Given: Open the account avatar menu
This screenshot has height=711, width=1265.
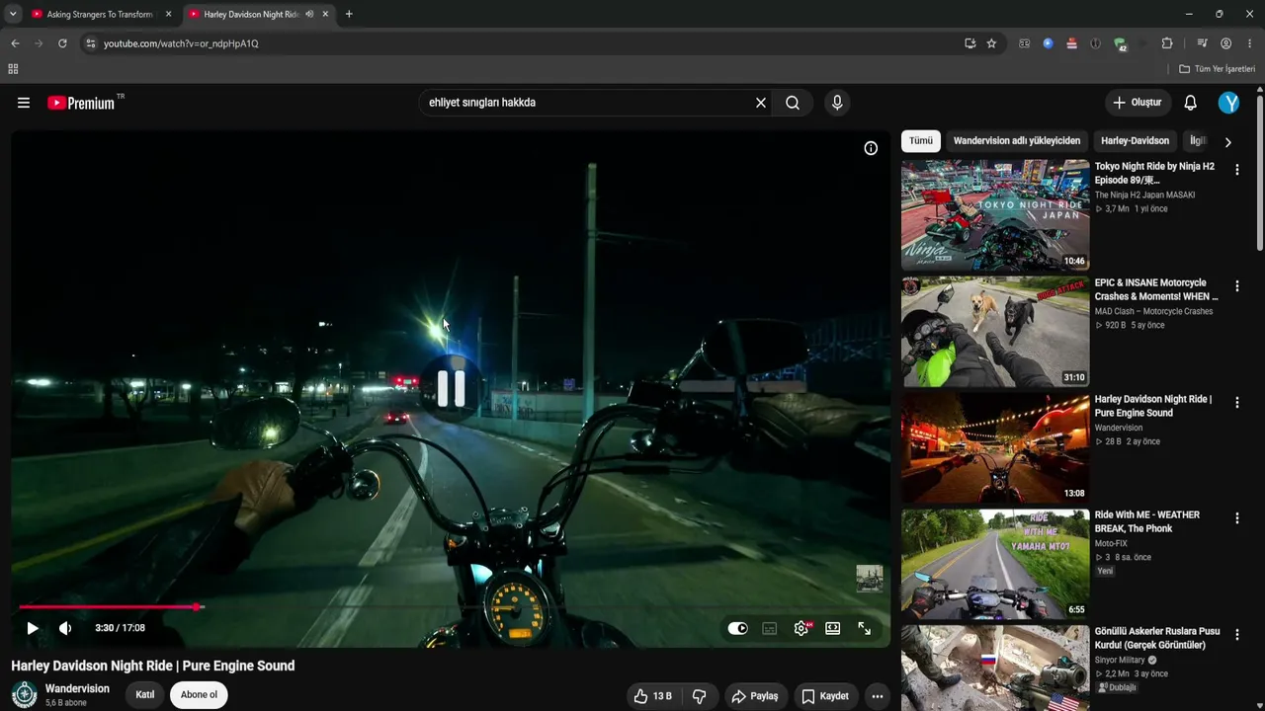Looking at the screenshot, I should point(1228,103).
